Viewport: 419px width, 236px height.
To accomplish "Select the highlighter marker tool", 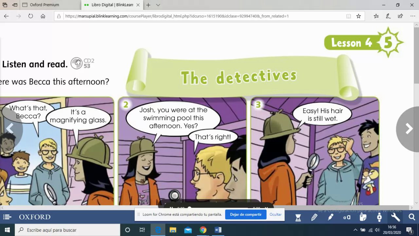I will pyautogui.click(x=331, y=217).
